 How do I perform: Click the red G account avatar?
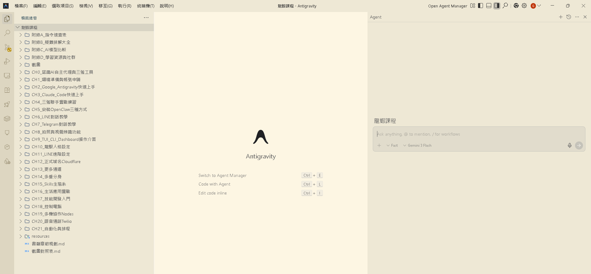(x=533, y=6)
